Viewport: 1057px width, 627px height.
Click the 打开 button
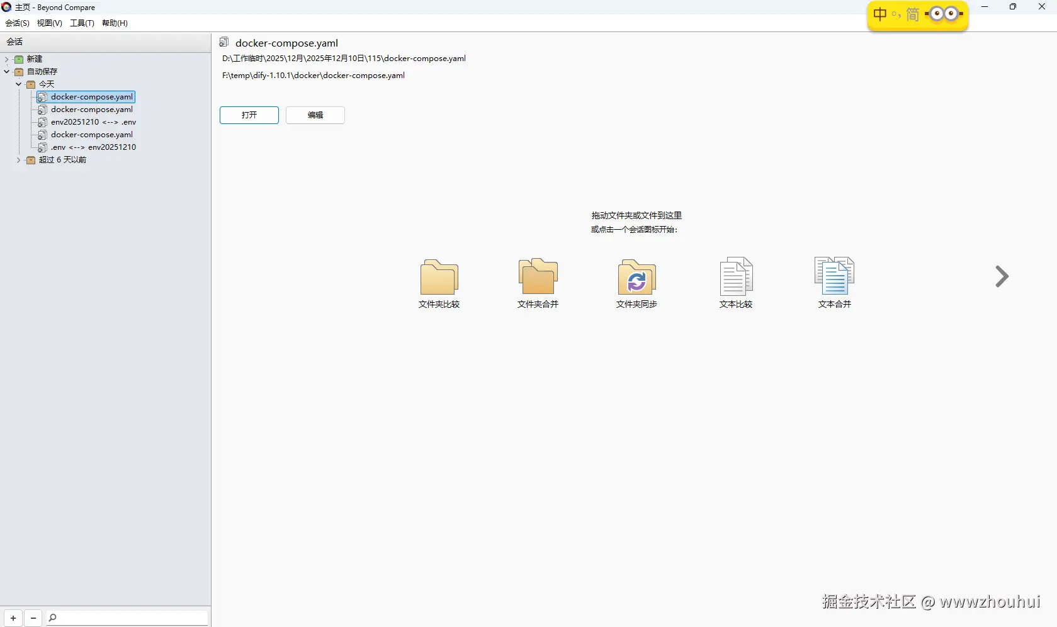point(249,115)
